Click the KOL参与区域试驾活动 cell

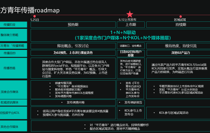pos(178,113)
